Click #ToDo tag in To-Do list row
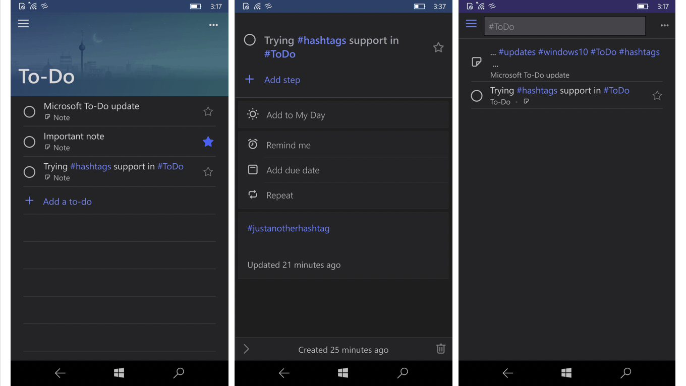The height and width of the screenshot is (386, 686). [170, 166]
